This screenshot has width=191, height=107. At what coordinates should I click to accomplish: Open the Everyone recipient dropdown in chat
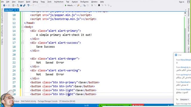pos(184,100)
